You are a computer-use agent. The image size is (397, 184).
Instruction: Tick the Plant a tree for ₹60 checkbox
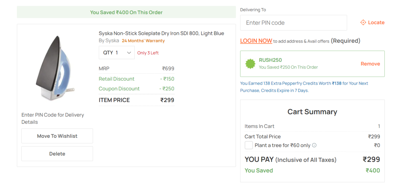tap(248, 145)
